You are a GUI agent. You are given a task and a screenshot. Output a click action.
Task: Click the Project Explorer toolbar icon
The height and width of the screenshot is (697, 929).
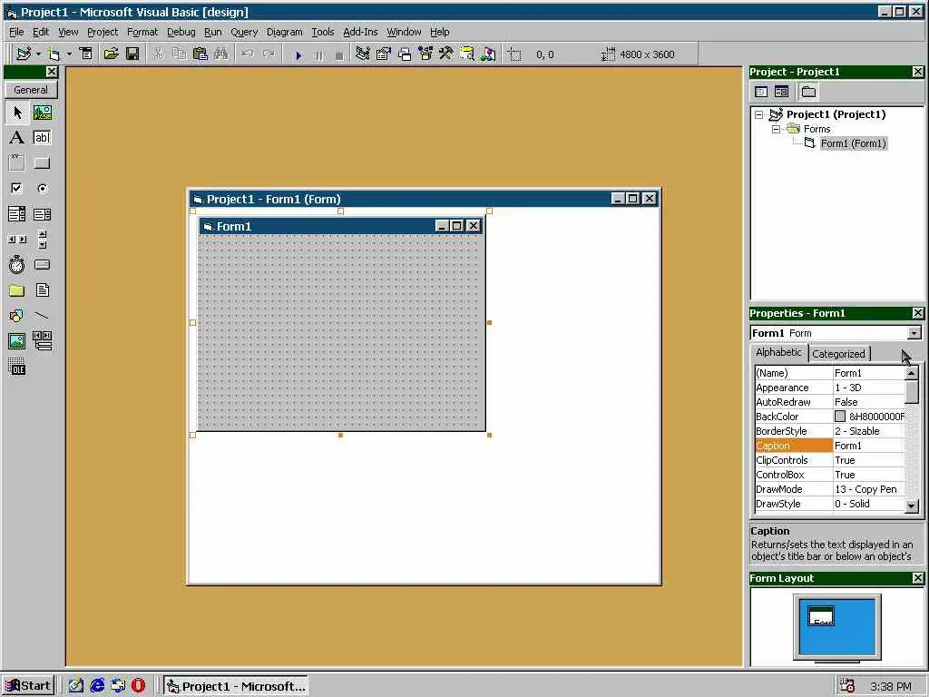coord(363,54)
